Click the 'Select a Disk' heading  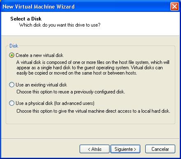tap(26, 19)
